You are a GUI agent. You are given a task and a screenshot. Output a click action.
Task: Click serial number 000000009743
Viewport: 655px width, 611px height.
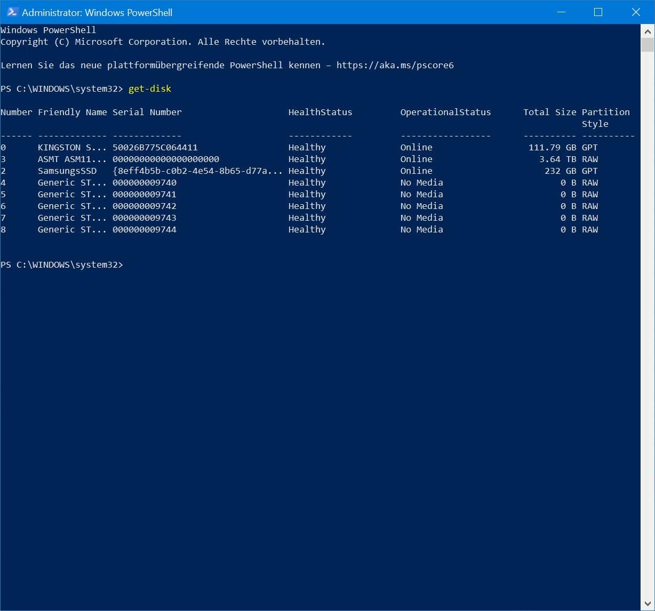click(145, 218)
